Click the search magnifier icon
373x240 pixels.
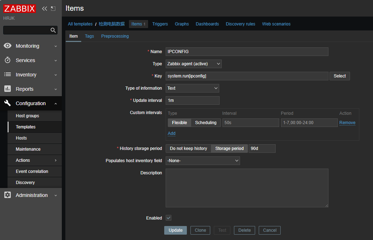tap(53, 30)
